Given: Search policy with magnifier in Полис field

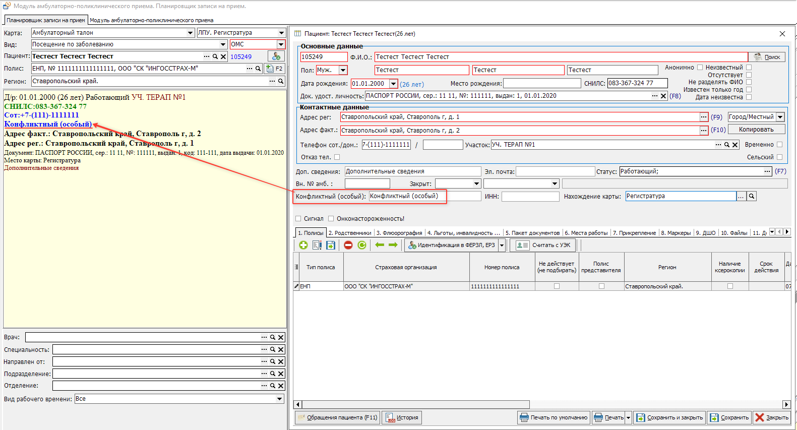Looking at the screenshot, I should point(258,69).
